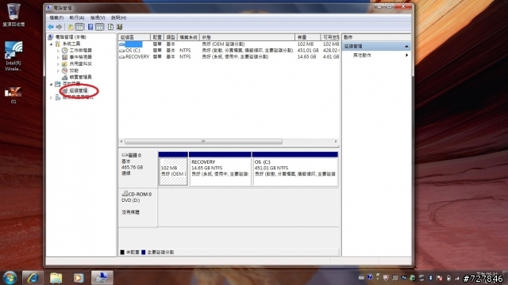Select the RECOVERY 14.65 GB partition block
This screenshot has width=508, height=285.
coord(220,169)
